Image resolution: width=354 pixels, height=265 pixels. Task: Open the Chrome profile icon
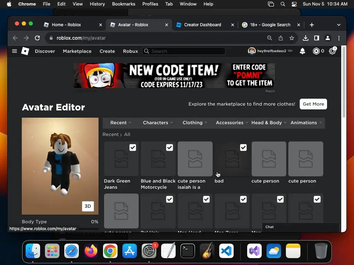click(328, 38)
